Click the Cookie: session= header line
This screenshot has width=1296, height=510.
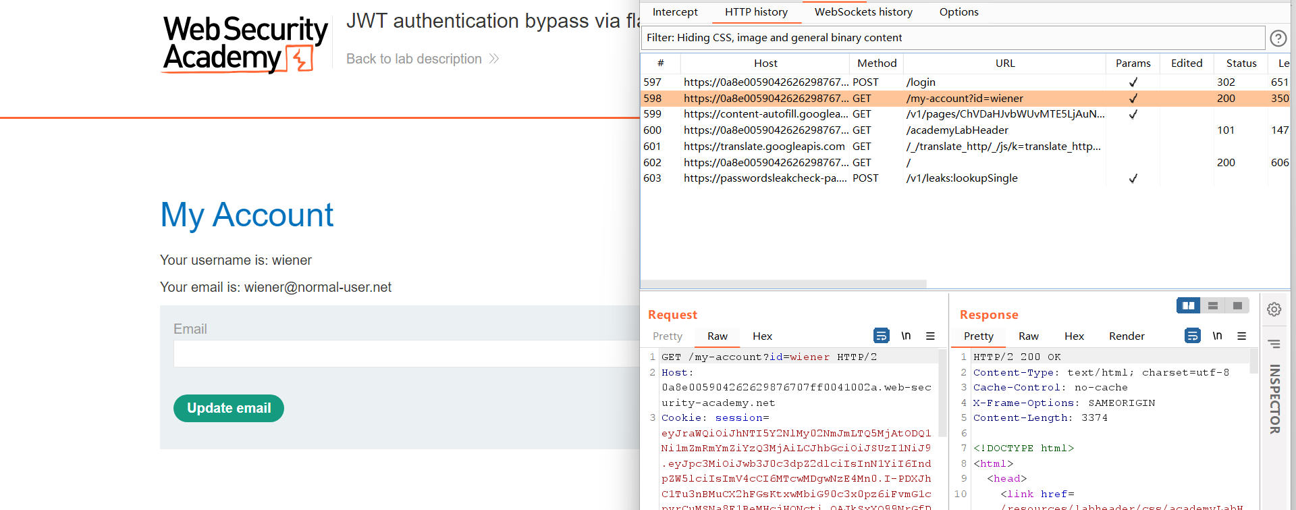pyautogui.click(x=715, y=418)
